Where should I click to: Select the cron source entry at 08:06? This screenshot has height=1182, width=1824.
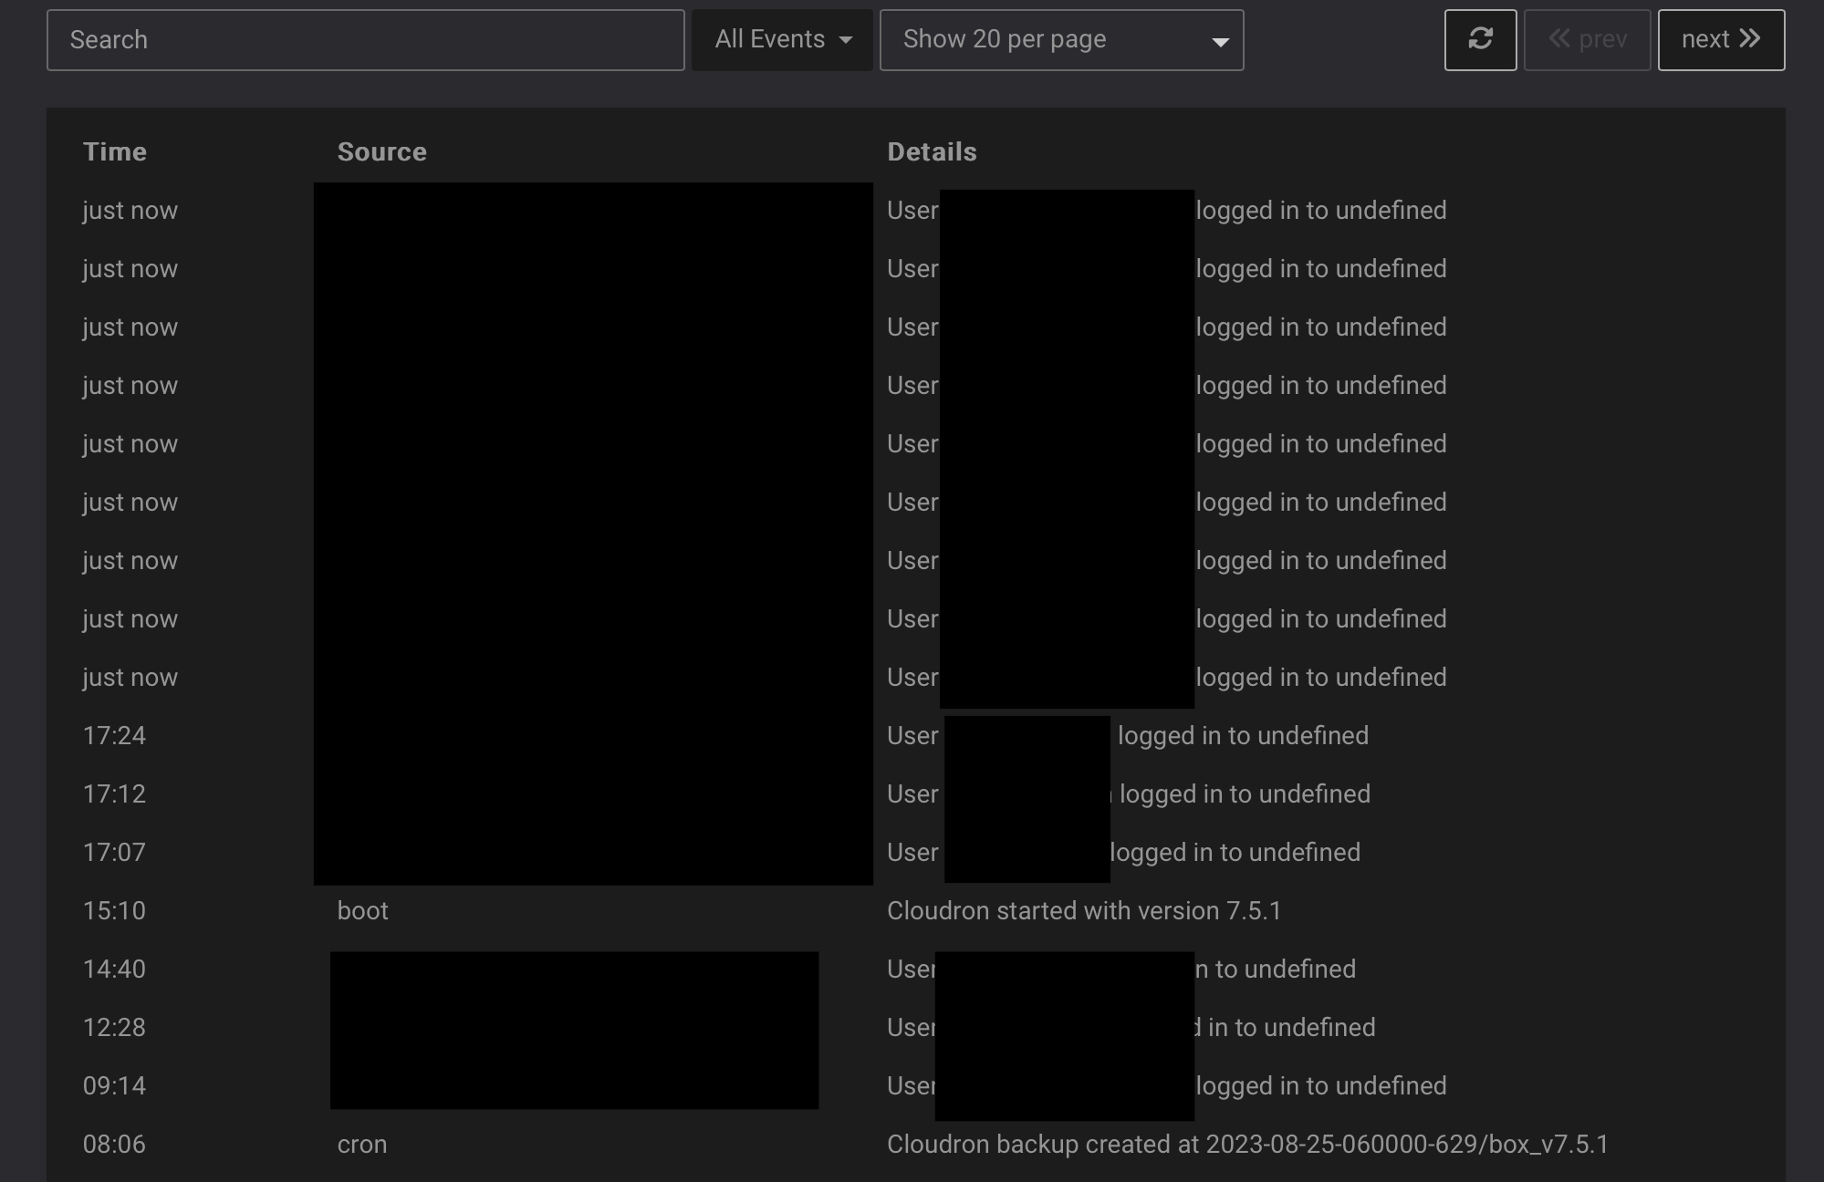point(362,1144)
